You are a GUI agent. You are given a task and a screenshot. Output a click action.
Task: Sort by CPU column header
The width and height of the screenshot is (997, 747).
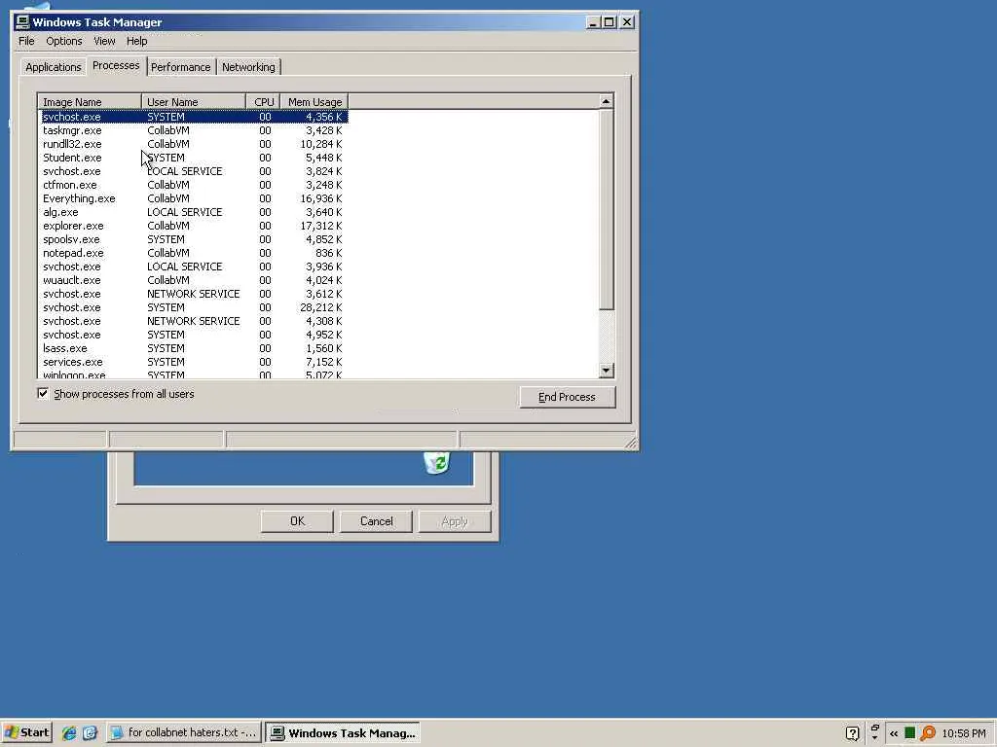(x=263, y=101)
